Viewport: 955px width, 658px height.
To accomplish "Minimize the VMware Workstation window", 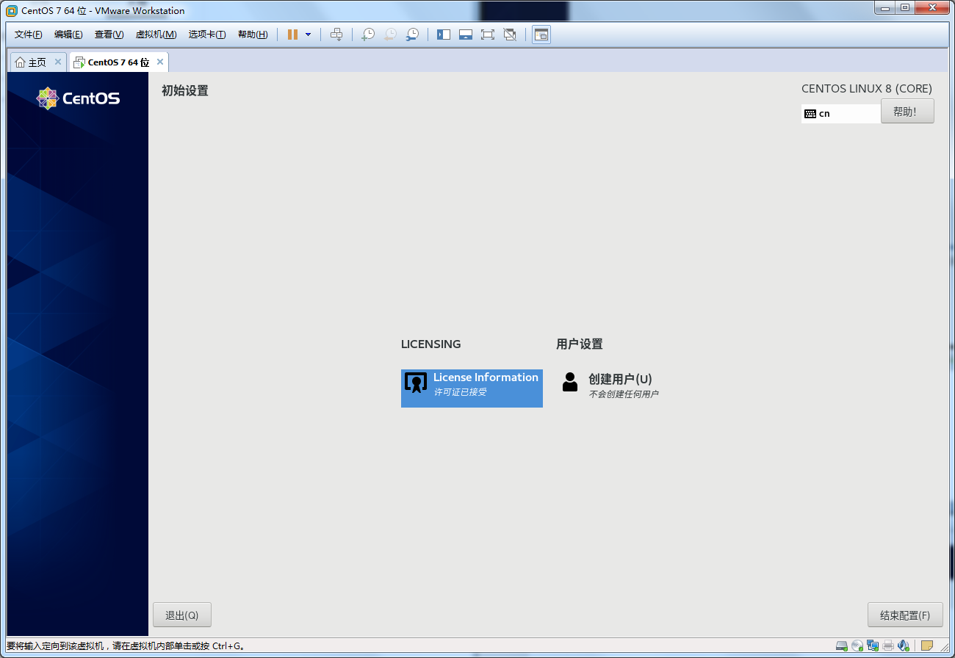I will (x=885, y=7).
